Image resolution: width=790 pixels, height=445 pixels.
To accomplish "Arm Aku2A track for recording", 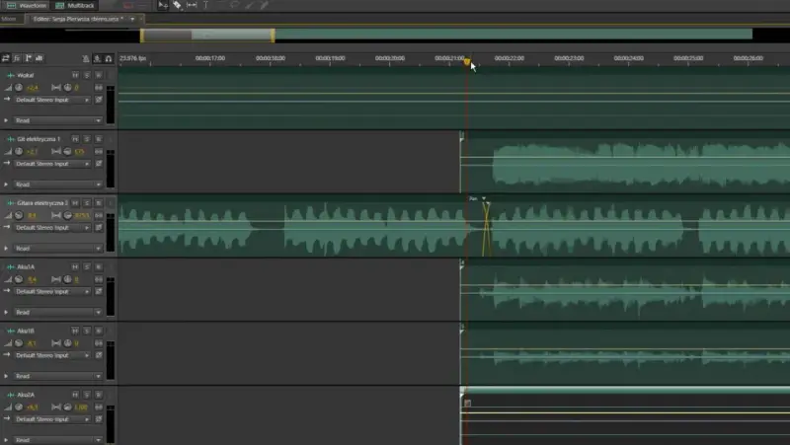I will [x=98, y=395].
